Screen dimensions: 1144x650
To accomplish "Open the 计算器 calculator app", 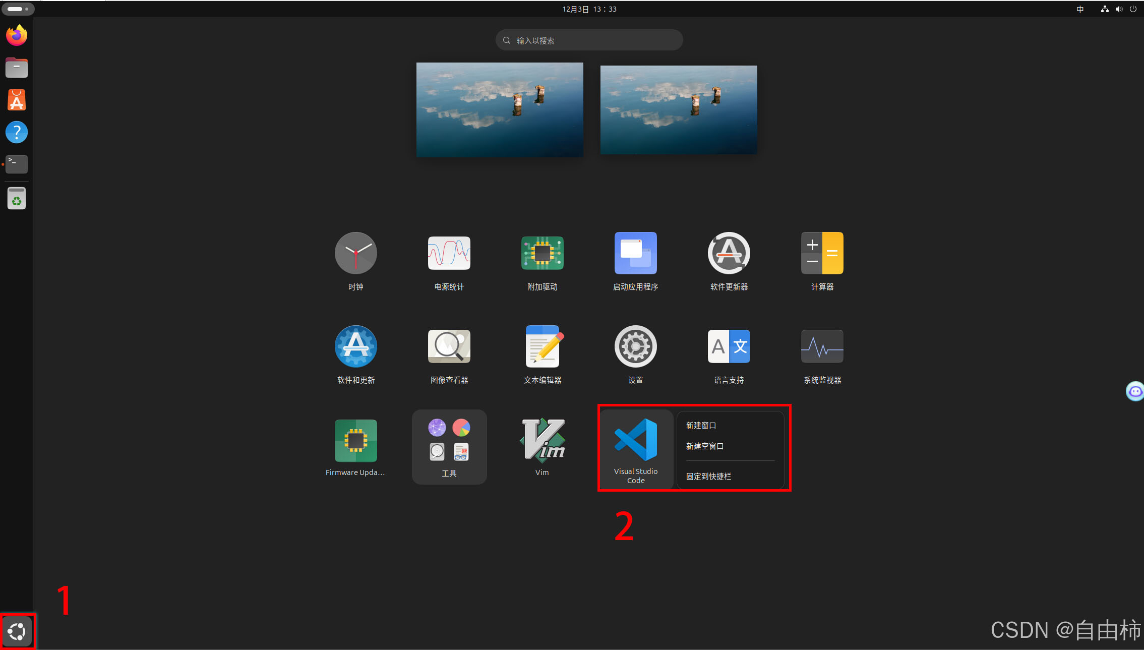I will tap(822, 253).
